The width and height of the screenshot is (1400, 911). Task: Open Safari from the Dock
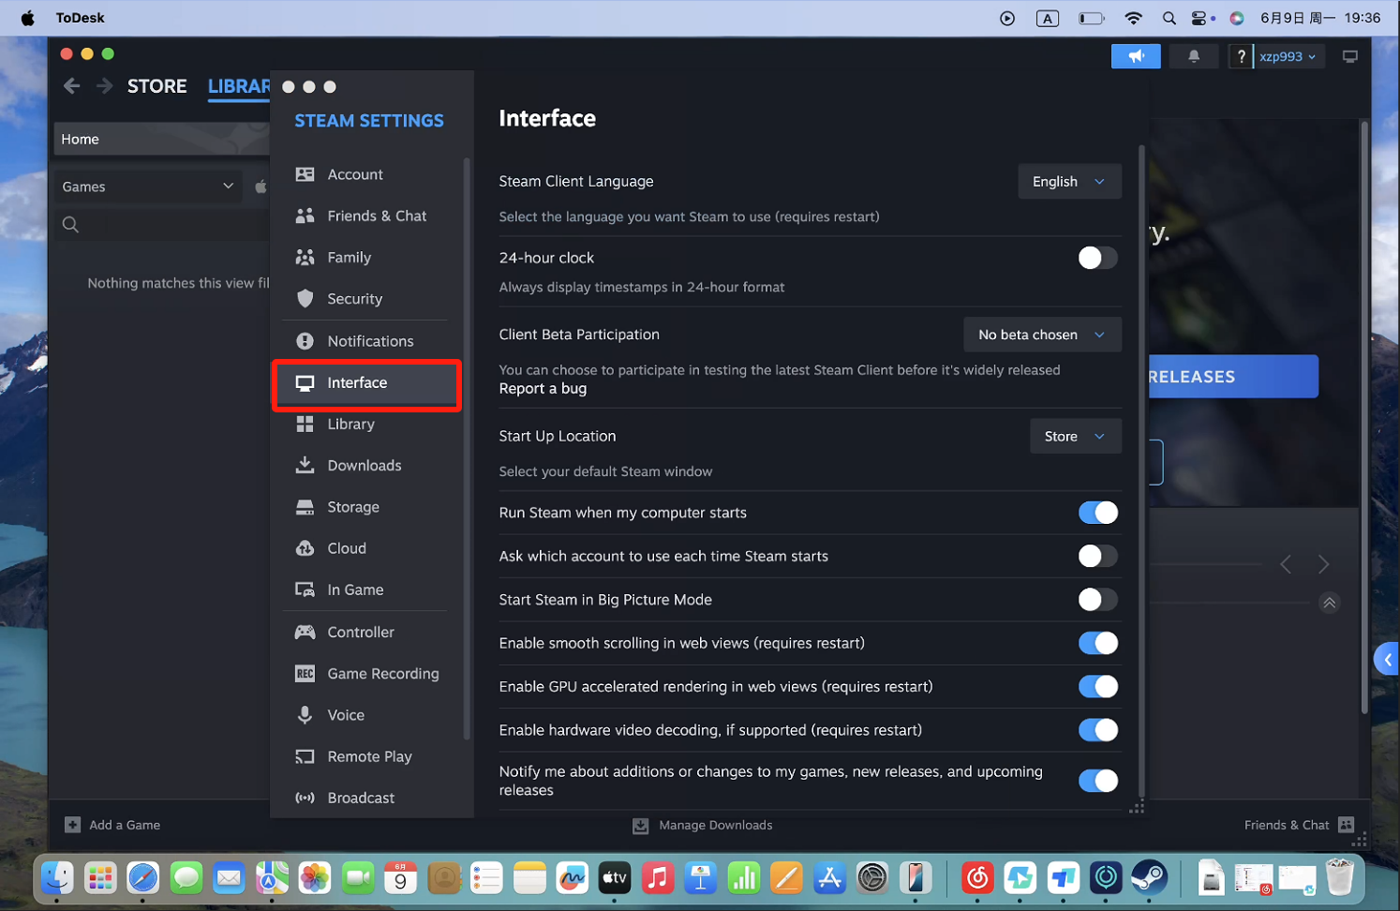(x=143, y=878)
